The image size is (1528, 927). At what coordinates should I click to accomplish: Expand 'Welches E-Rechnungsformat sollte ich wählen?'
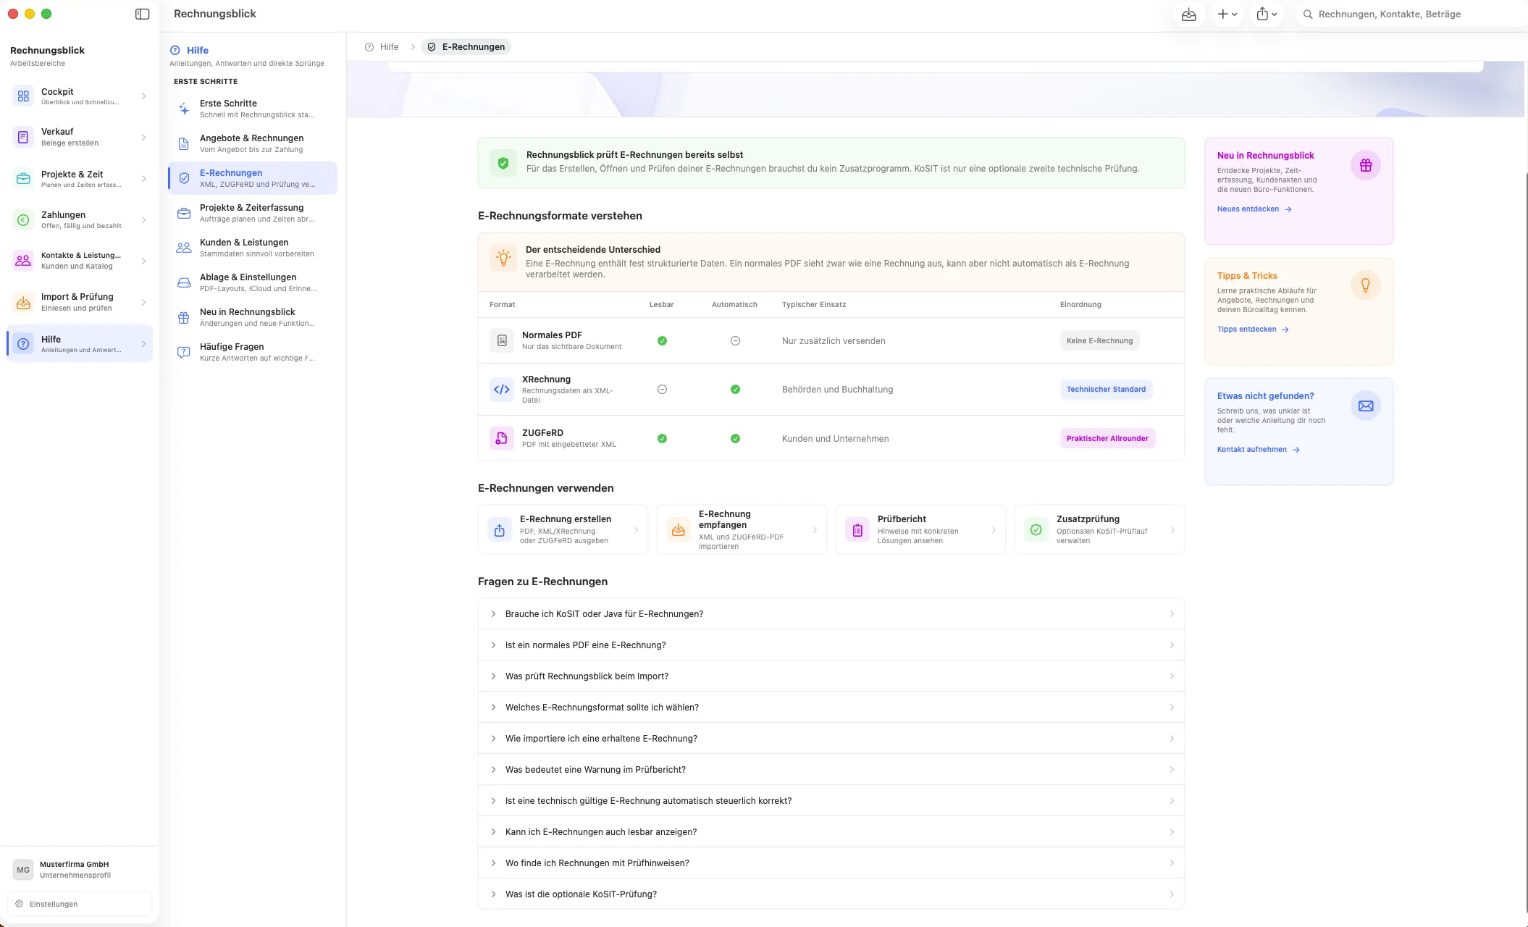(x=831, y=708)
